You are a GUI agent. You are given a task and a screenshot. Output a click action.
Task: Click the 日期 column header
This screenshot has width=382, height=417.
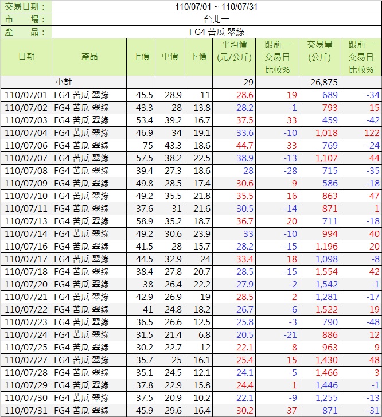click(x=26, y=57)
